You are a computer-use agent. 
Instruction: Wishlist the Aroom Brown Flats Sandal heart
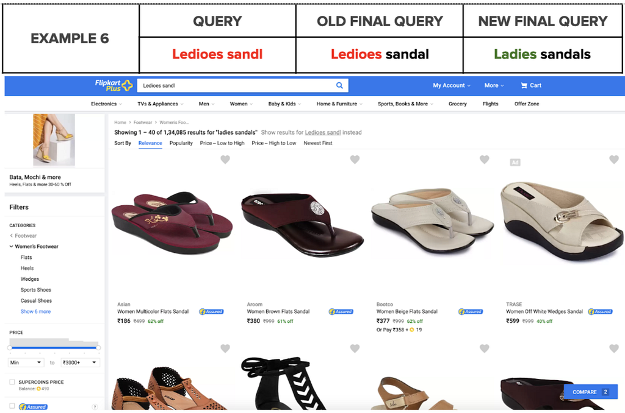coord(355,160)
